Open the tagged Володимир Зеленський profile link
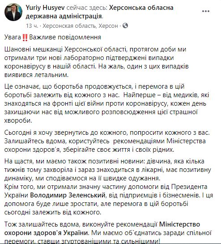221x244 pixels. click(68, 195)
